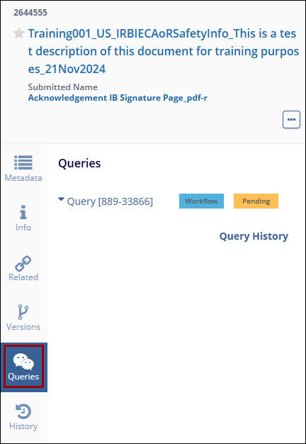Show the Info panel icon
Image resolution: width=306 pixels, height=444 pixels.
(23, 212)
